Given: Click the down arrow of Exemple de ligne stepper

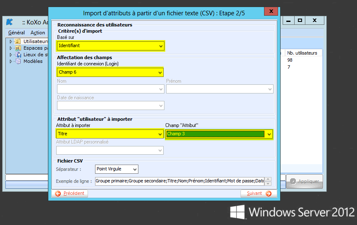Looking at the screenshot, I should click(268, 183).
